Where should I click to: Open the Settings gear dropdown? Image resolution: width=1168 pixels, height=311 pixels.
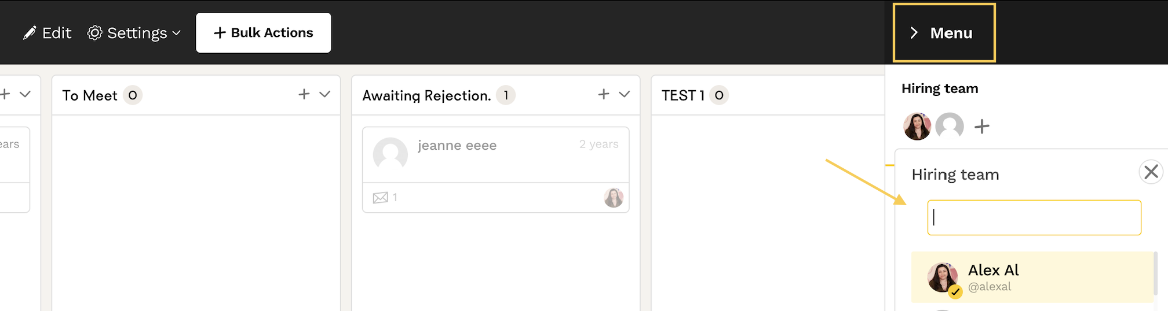[x=134, y=33]
